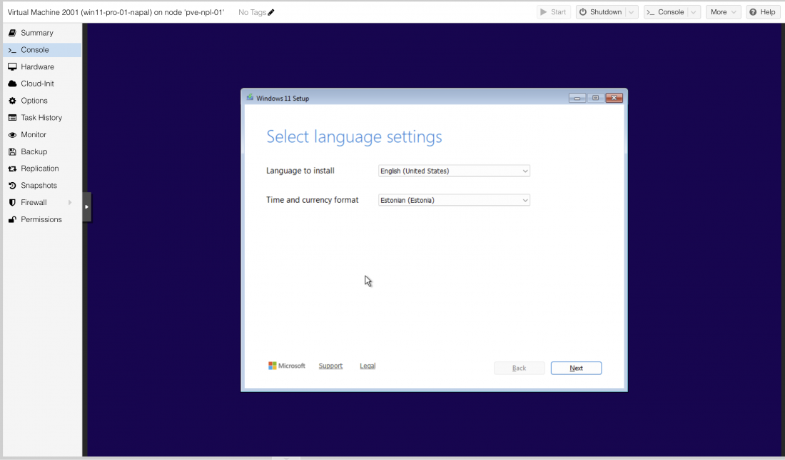
Task: Close the Windows 11 Setup window
Action: pos(614,98)
